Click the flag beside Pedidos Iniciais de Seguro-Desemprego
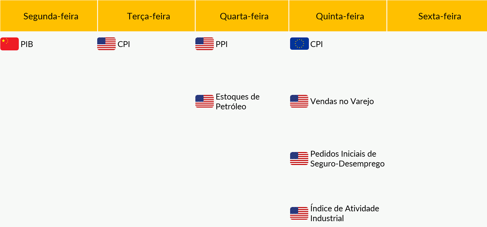The height and width of the screenshot is (227, 487). coord(299,159)
